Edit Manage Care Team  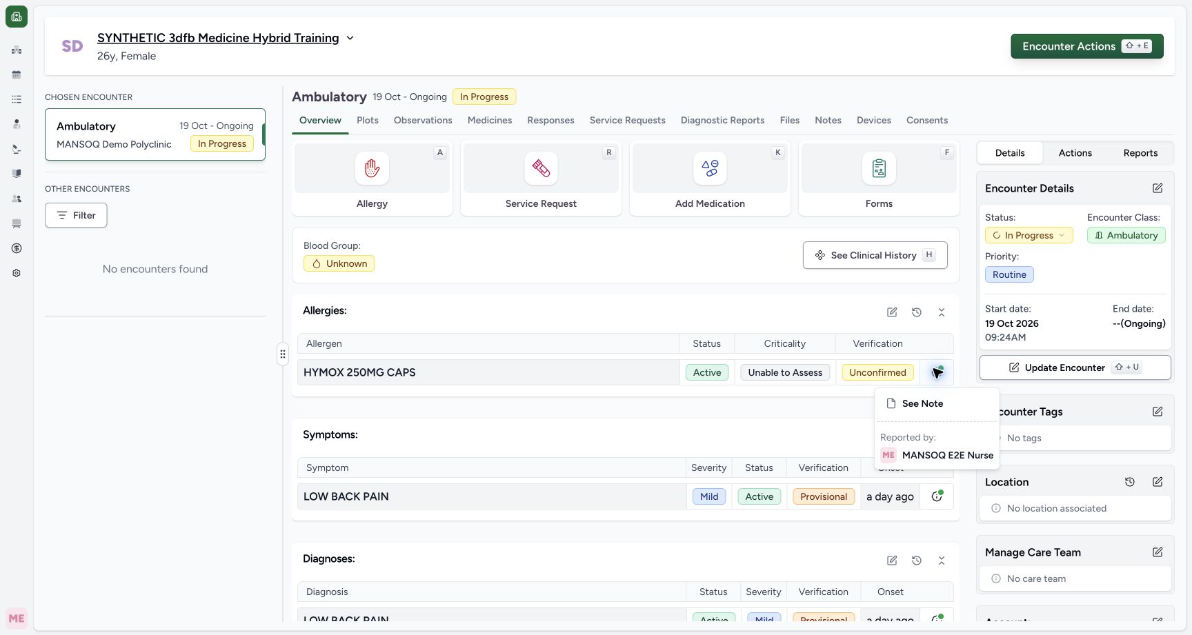point(1158,552)
